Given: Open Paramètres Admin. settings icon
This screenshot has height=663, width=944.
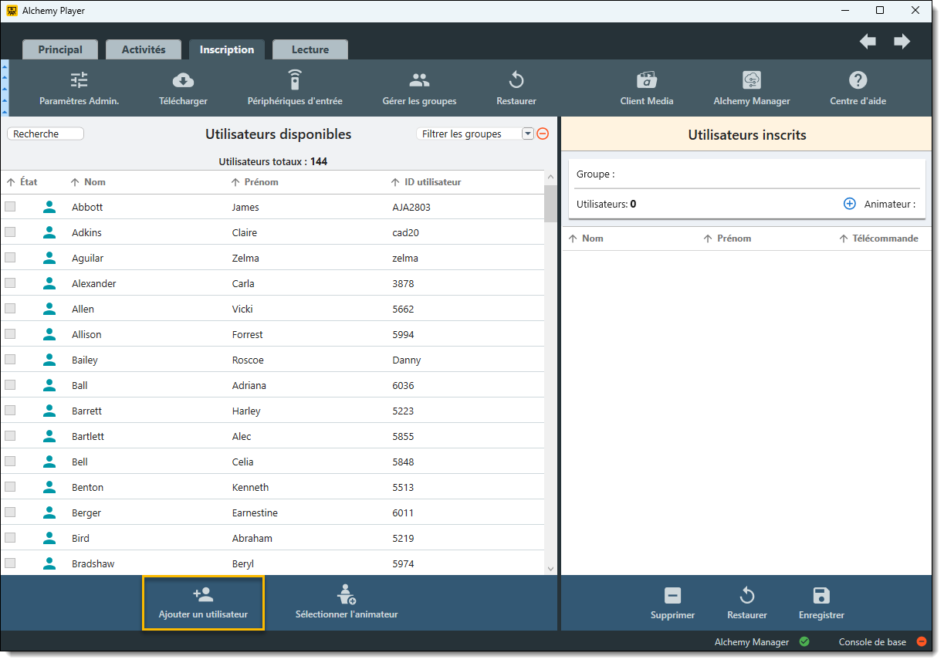Looking at the screenshot, I should point(79,80).
